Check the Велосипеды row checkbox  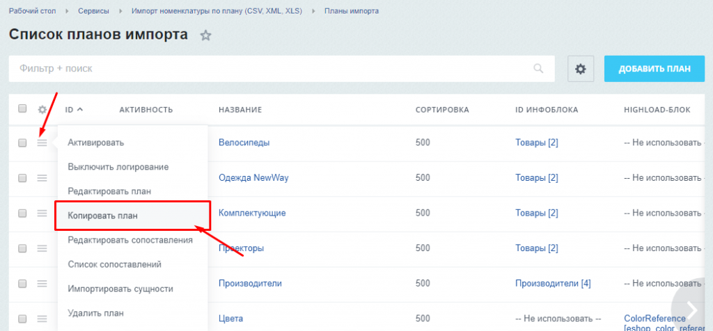[x=22, y=143]
